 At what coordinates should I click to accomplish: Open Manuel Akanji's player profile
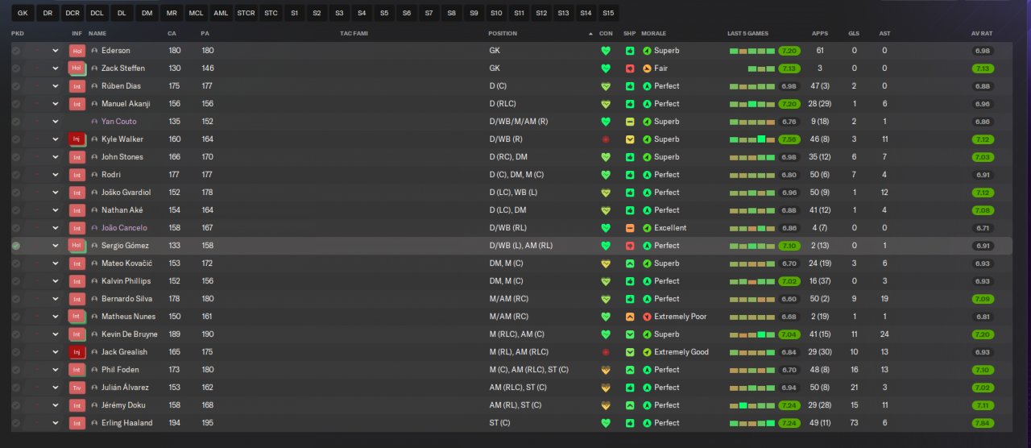click(126, 104)
